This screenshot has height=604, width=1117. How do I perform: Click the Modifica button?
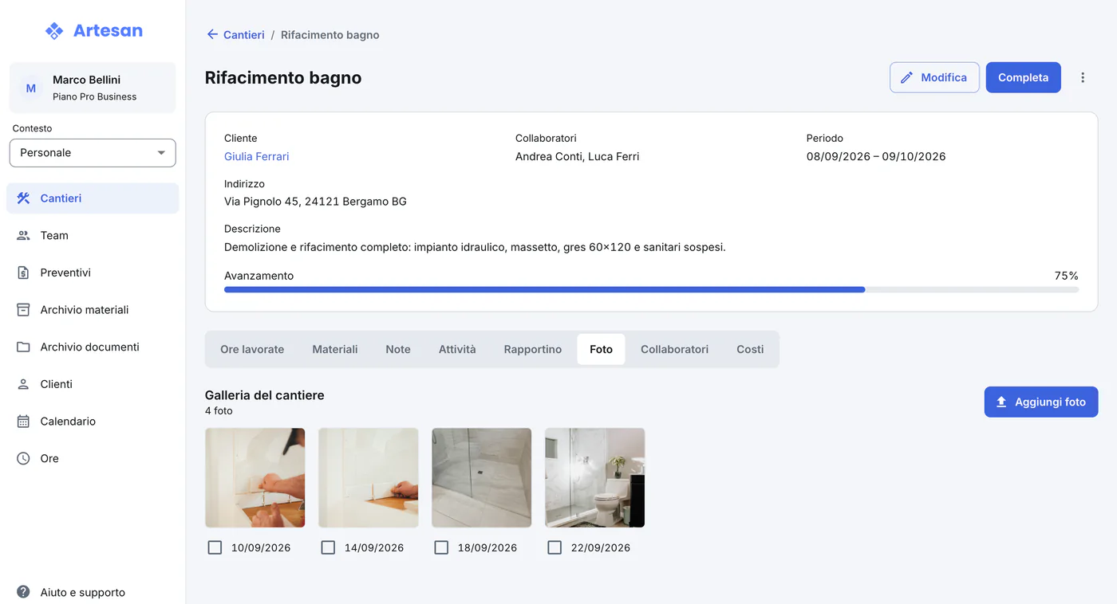[934, 77]
